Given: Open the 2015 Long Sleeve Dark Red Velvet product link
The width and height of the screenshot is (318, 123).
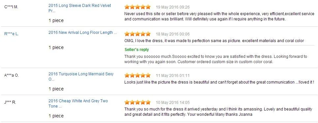Looking at the screenshot, I should (x=80, y=8).
